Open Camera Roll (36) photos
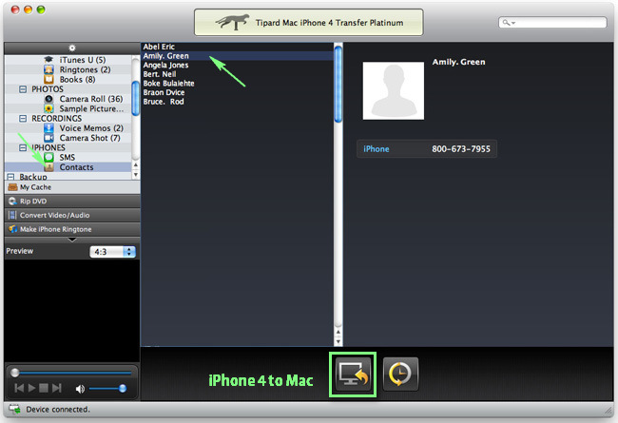618x423 pixels. 91,99
